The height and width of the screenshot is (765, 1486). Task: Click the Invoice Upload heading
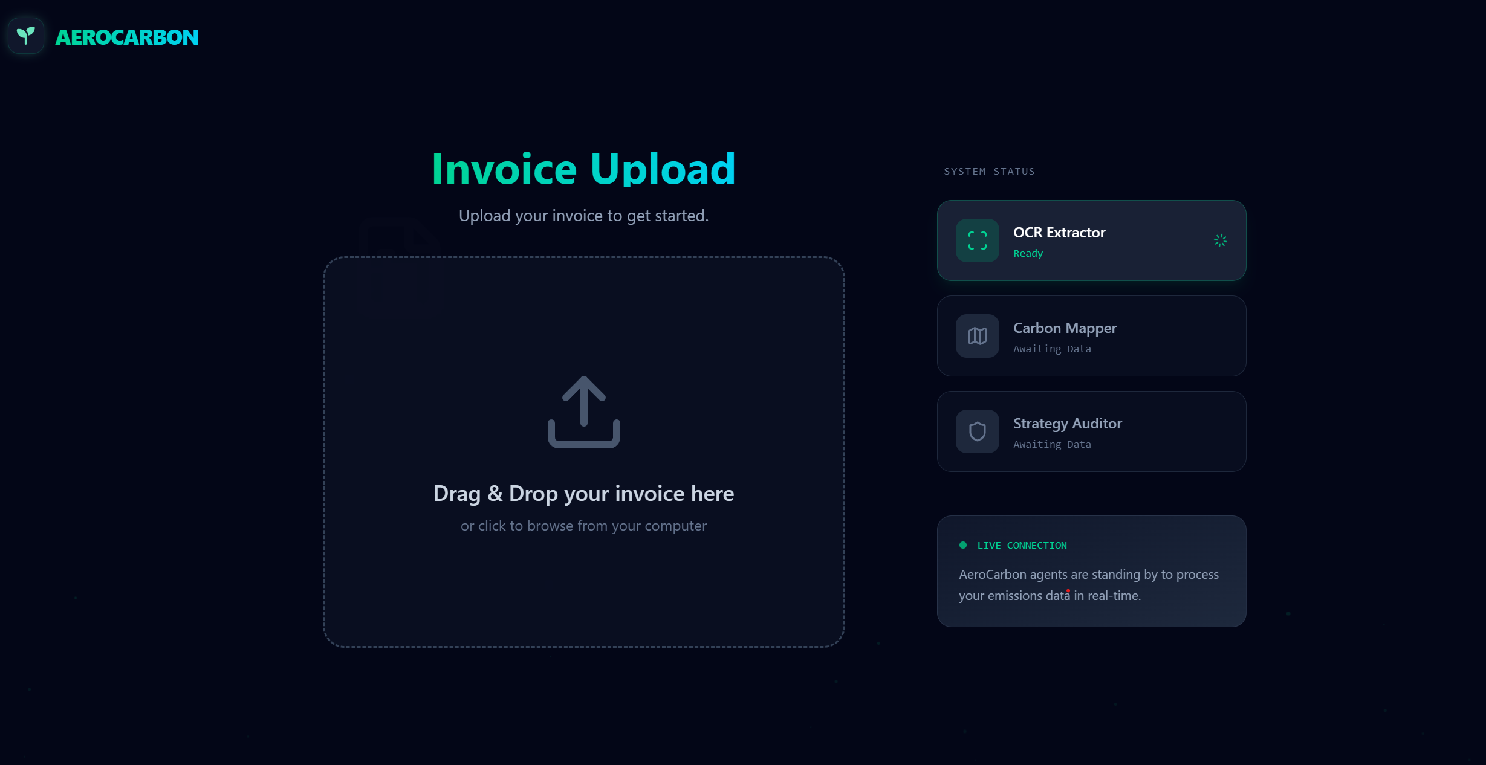point(583,169)
